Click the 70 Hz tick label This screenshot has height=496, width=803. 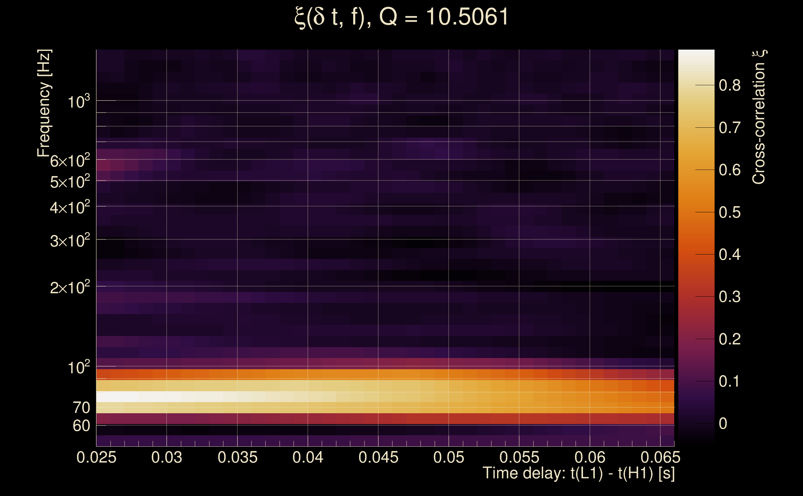click(81, 408)
